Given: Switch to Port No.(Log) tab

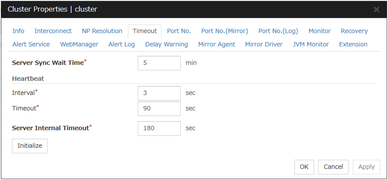Looking at the screenshot, I should point(278,31).
